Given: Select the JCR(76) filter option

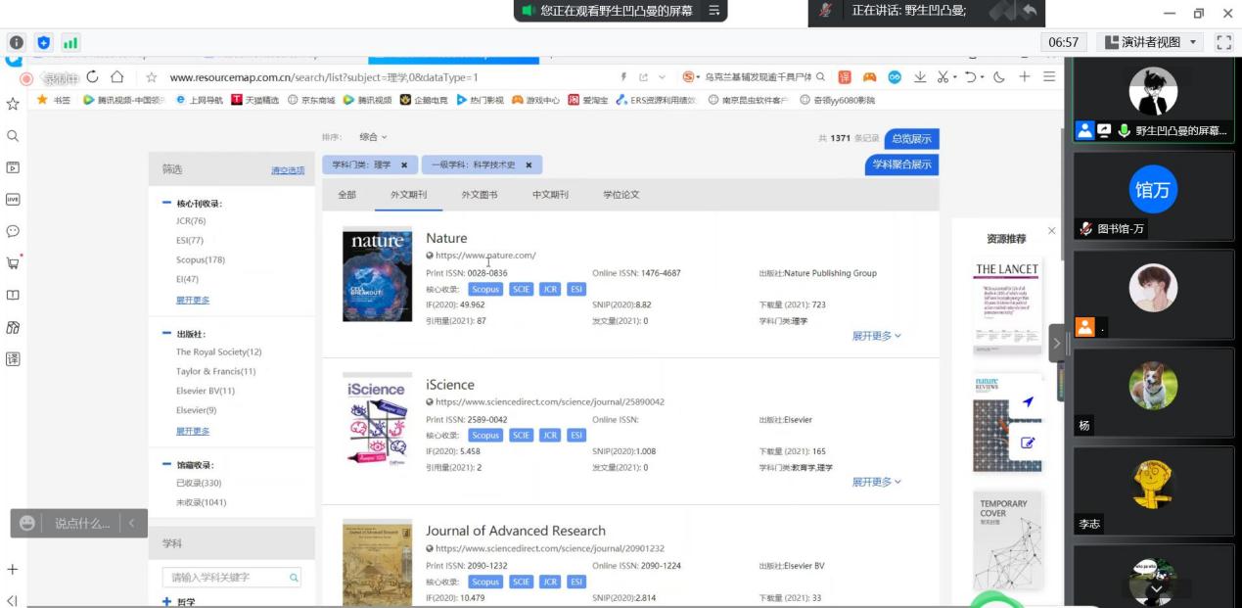Looking at the screenshot, I should [191, 221].
